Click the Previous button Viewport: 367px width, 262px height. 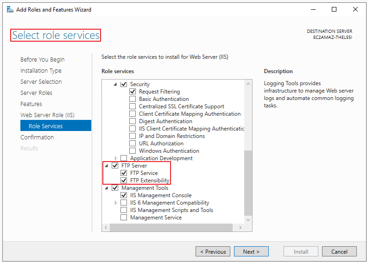(213, 251)
